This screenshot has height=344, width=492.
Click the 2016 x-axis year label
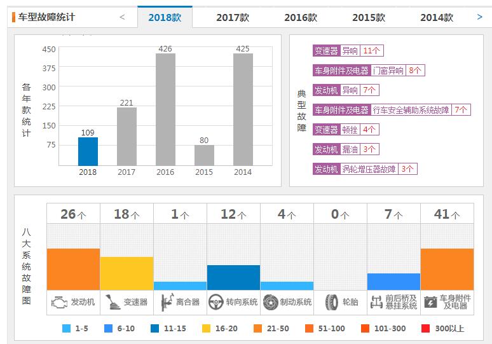(165, 172)
